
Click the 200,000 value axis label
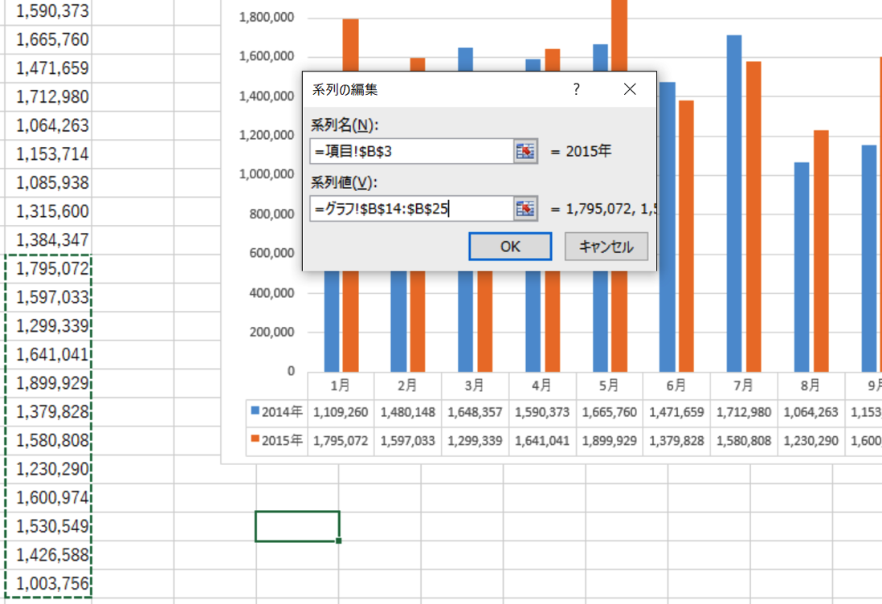[272, 332]
